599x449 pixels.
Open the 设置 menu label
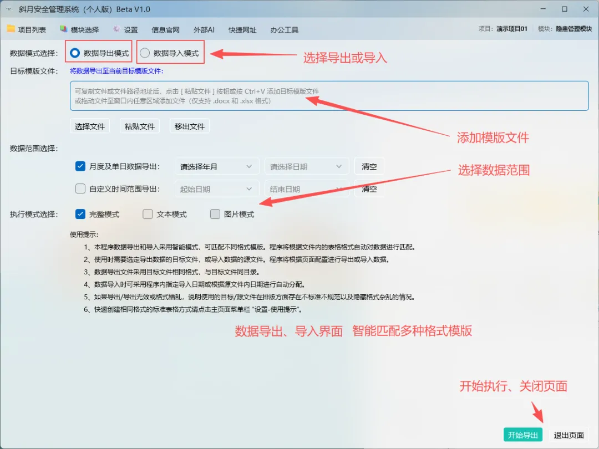click(131, 30)
